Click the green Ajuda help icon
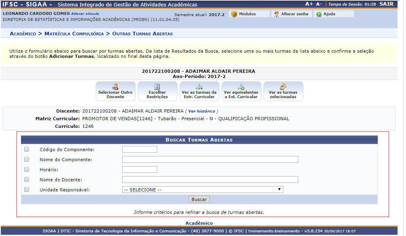This screenshot has height=236, width=406. pos(319,14)
